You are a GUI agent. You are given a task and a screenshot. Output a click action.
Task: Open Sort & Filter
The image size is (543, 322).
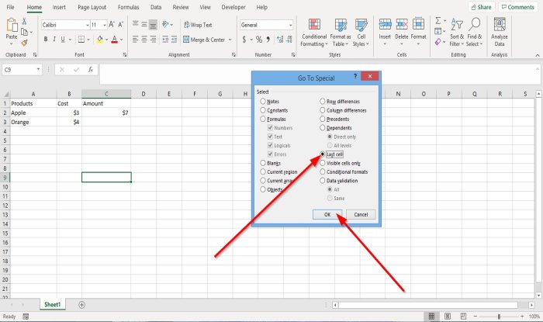tap(457, 33)
